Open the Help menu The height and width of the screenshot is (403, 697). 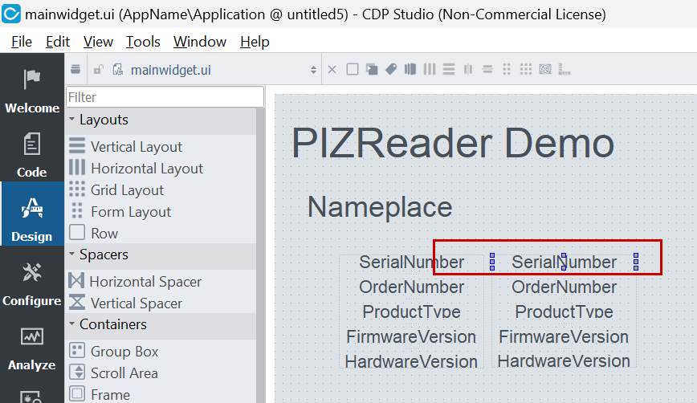click(x=255, y=41)
